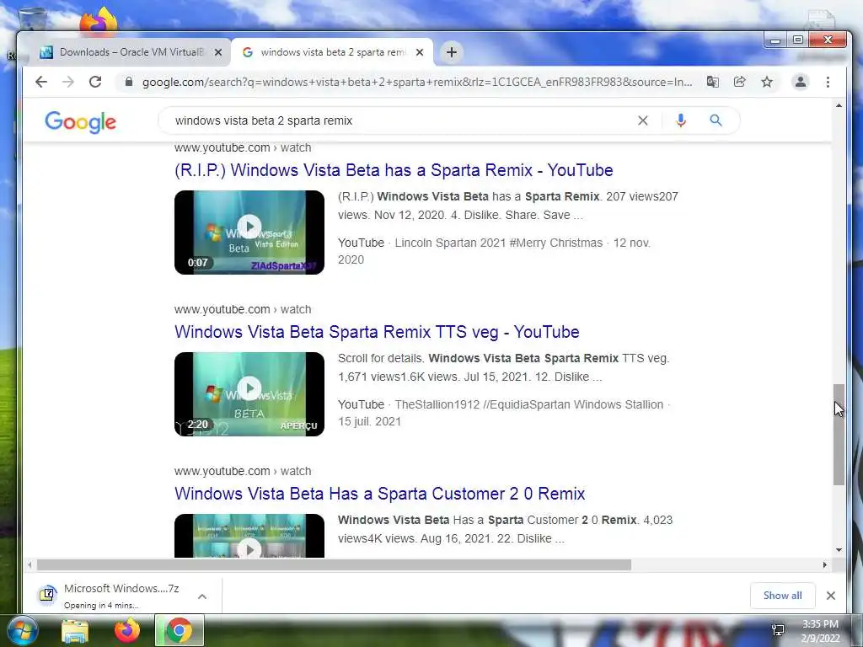The height and width of the screenshot is (647, 863).
Task: Open "Windows Vista Beta Has a Sparta Customer 2 0 Remix" link
Action: pyautogui.click(x=379, y=494)
